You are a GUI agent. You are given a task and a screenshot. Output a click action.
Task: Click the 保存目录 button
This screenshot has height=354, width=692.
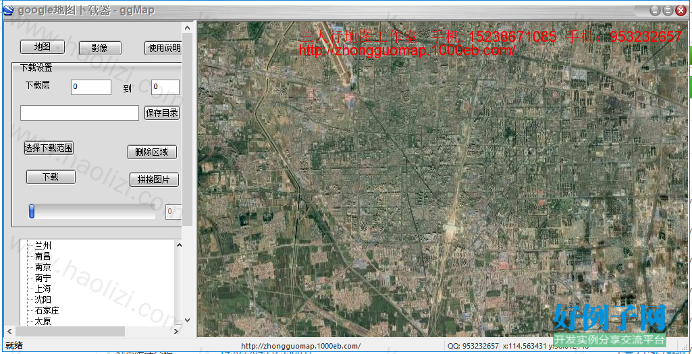162,113
